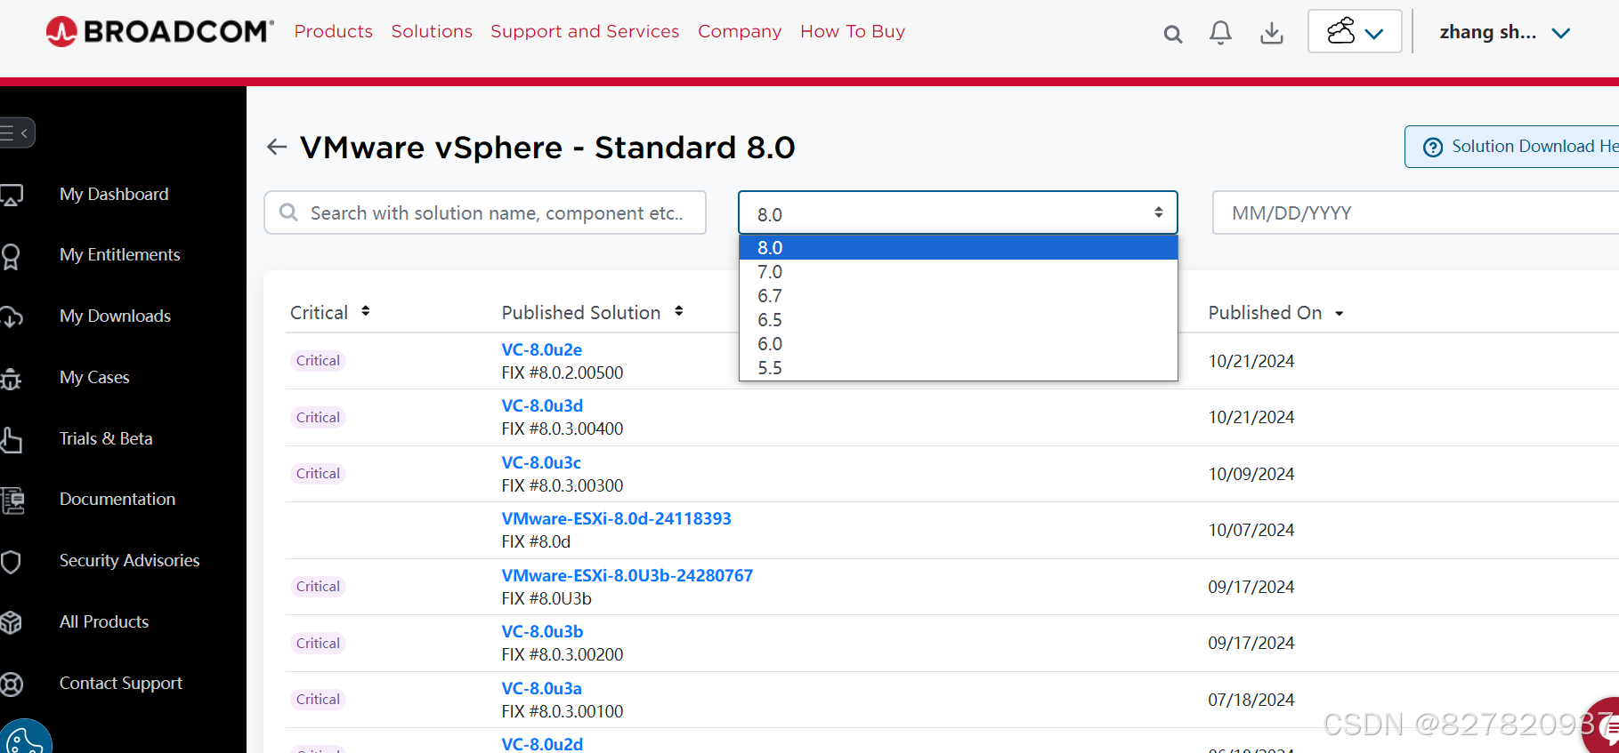1619x753 pixels.
Task: Go to My Downloads
Action: pos(115,316)
